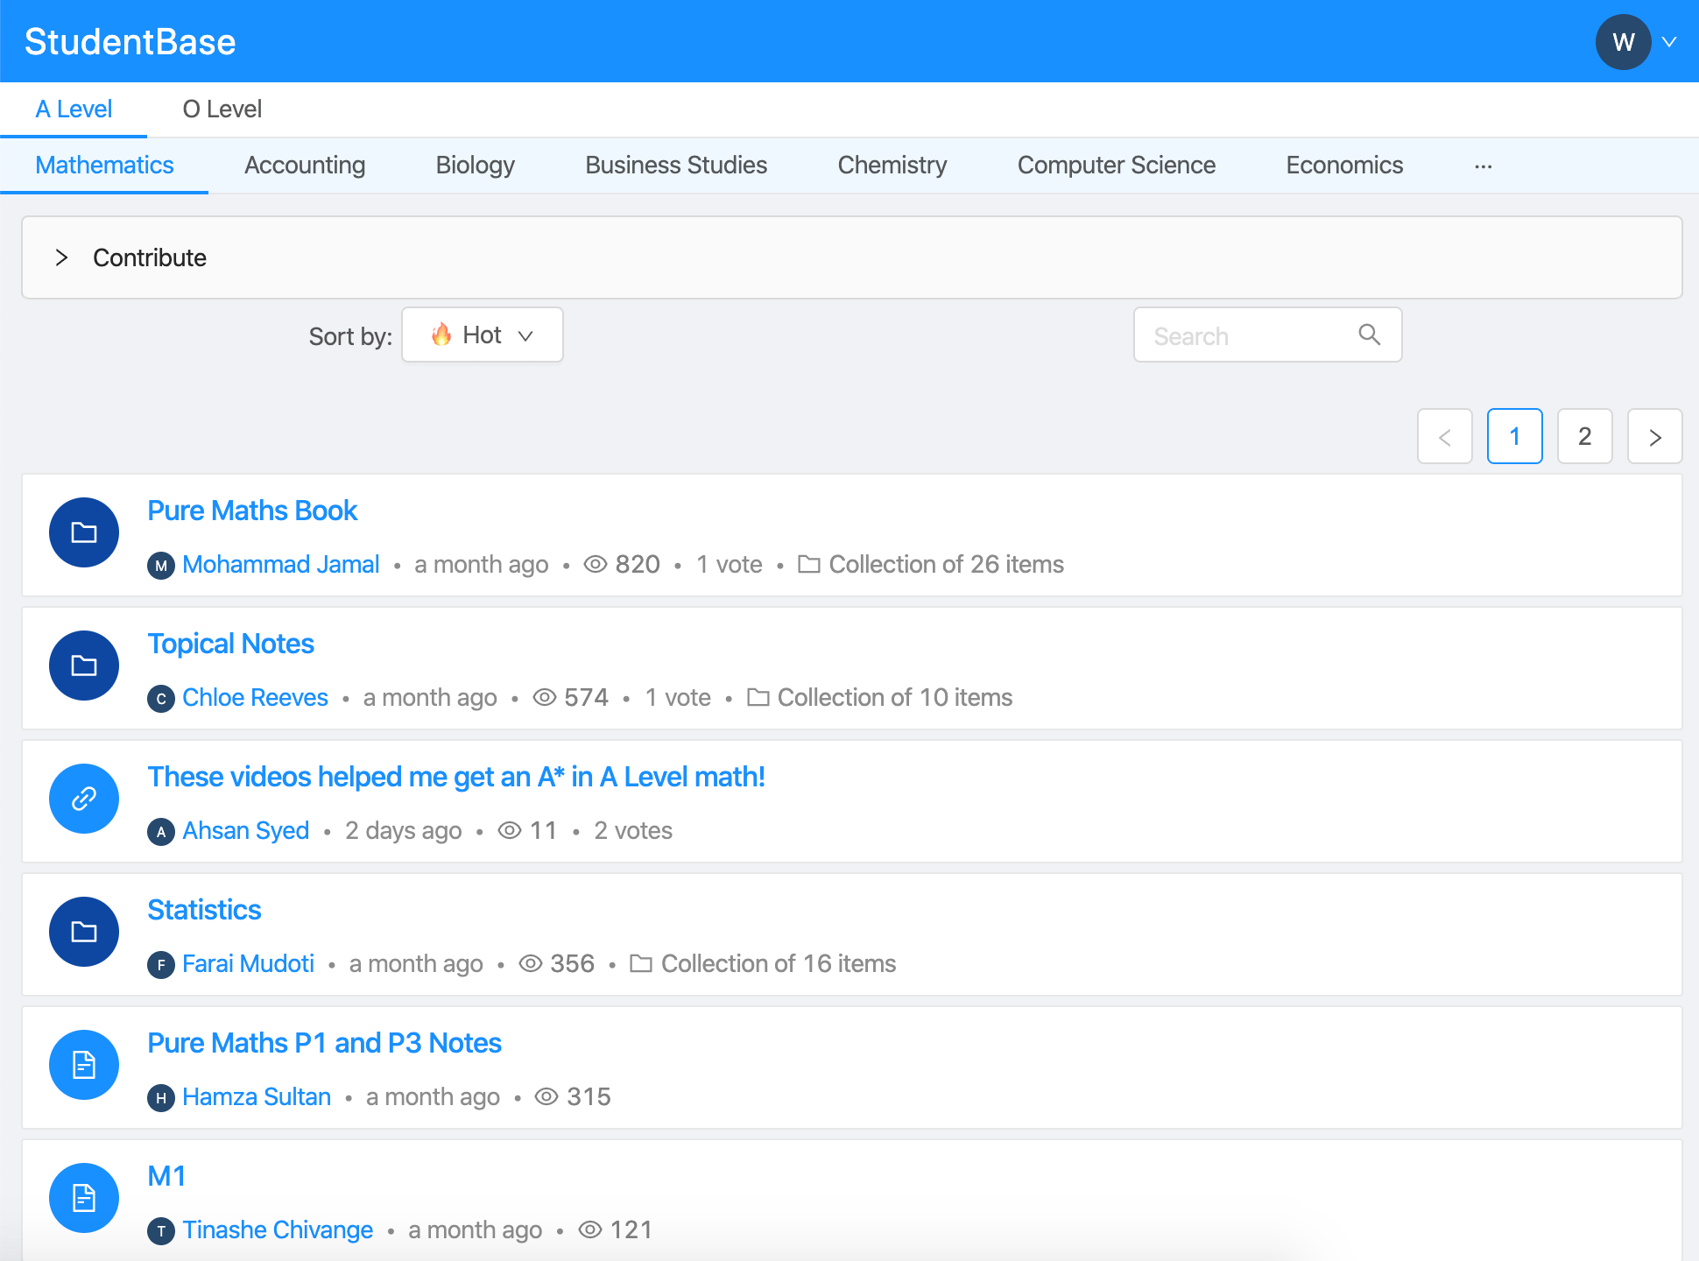Click the search magnifier icon
The image size is (1699, 1261).
pos(1369,335)
